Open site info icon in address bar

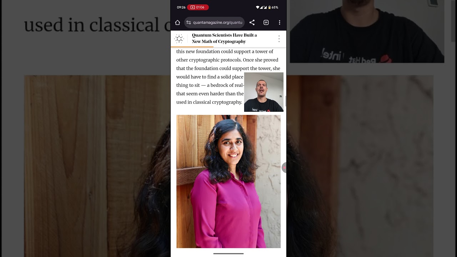pos(189,22)
